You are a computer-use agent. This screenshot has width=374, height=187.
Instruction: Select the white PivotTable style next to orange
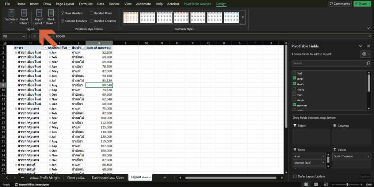click(x=148, y=17)
